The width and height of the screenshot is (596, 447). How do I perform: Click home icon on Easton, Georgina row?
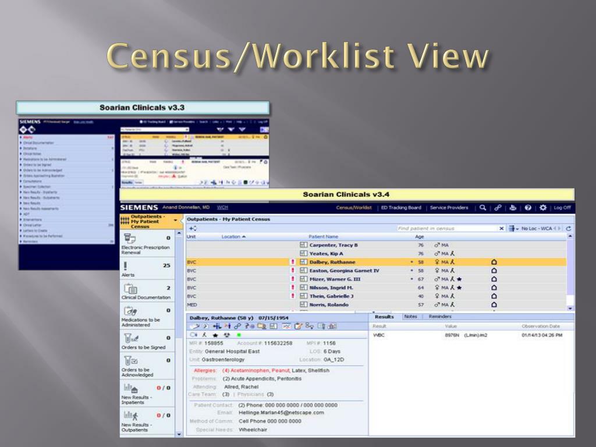pos(494,271)
